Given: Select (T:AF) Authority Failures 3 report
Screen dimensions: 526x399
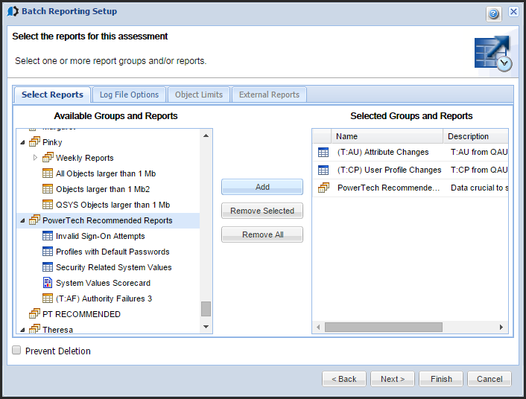Looking at the screenshot, I should point(104,299).
